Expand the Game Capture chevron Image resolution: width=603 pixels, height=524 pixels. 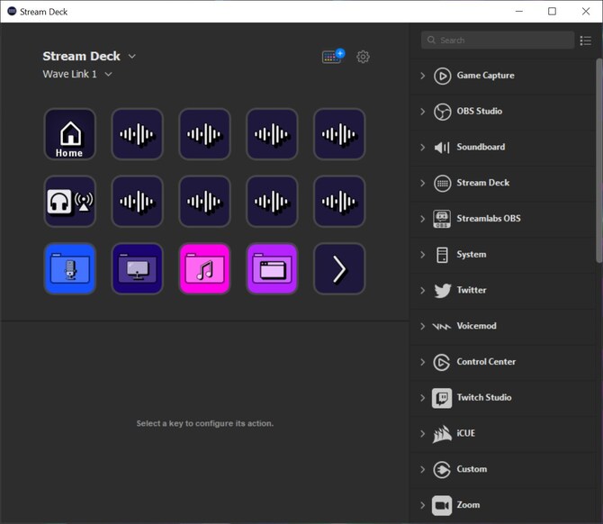[x=423, y=76]
